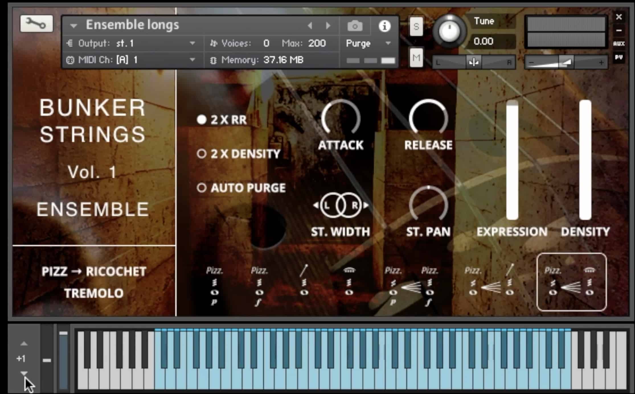Select the Pizz. forte tremolo articulation
The image size is (635, 394).
coord(259,286)
